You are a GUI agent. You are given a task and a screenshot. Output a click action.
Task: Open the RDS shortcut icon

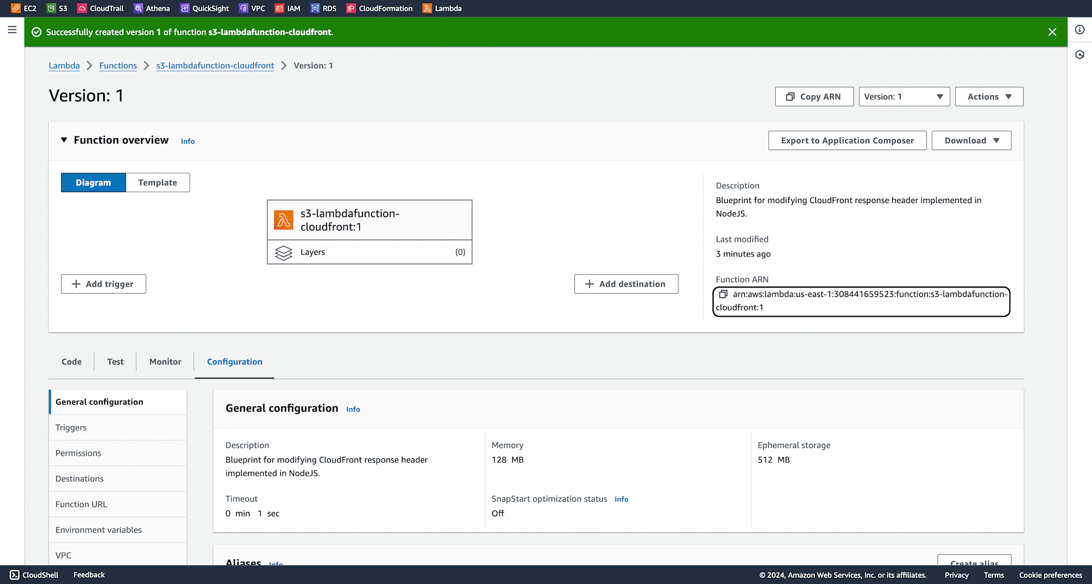tap(315, 8)
